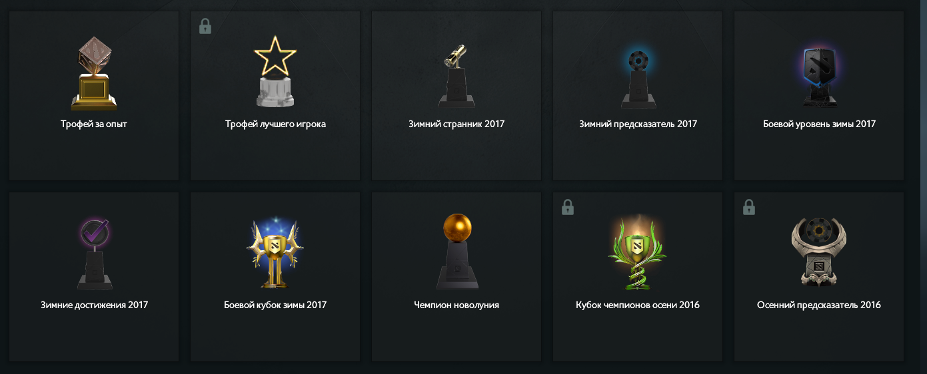The image size is (927, 374).
Task: Click lock icon on Трофей лучшего игрока card
Action: point(205,26)
